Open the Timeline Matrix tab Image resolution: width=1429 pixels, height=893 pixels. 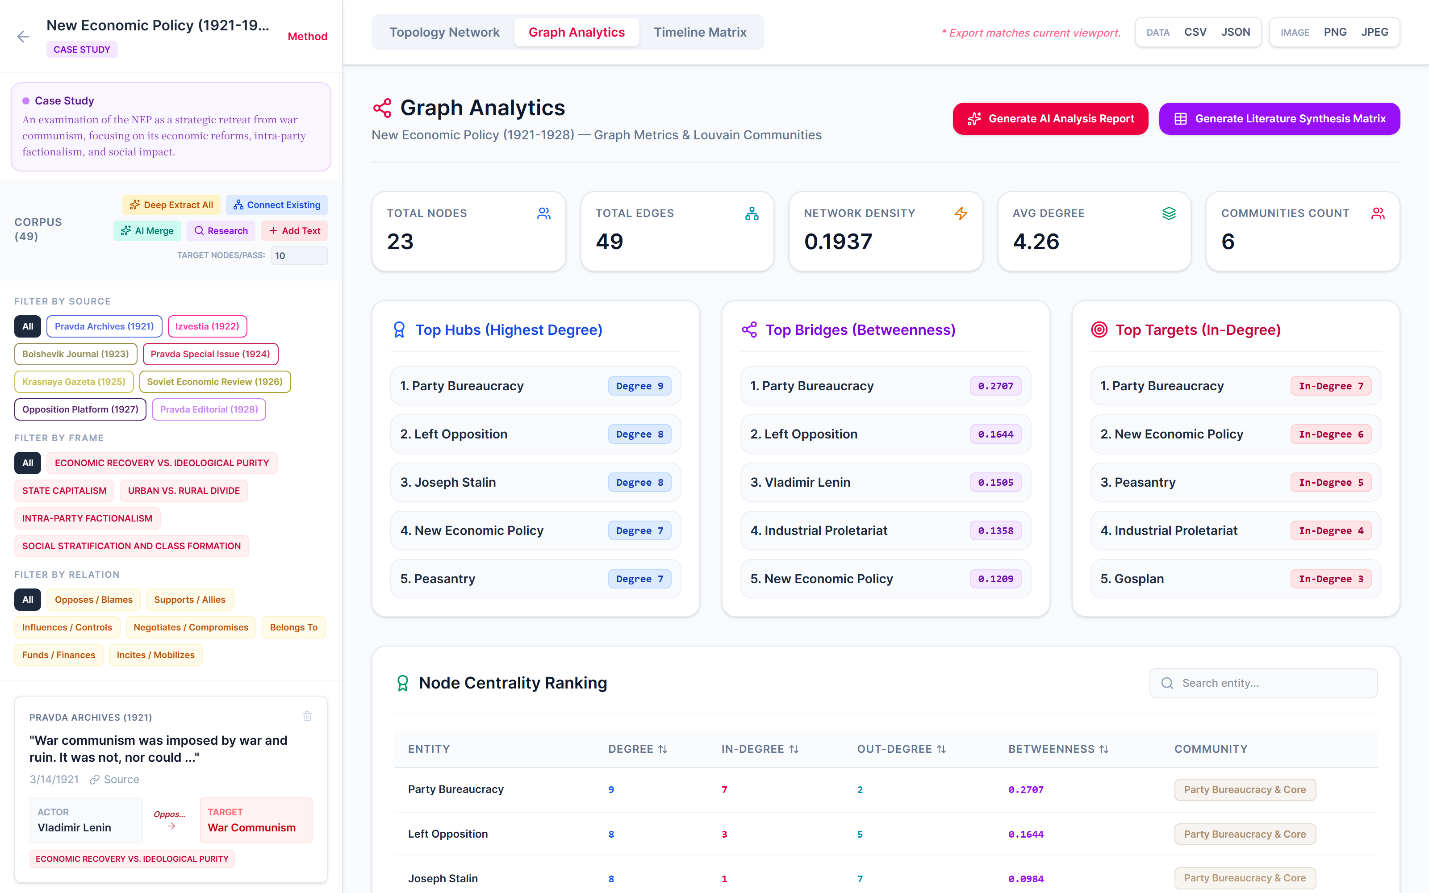700,32
